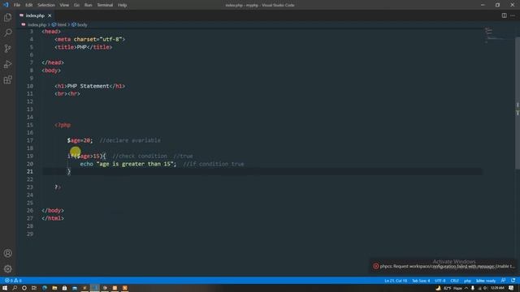
Task: Click the //check condition comment
Action: point(140,156)
